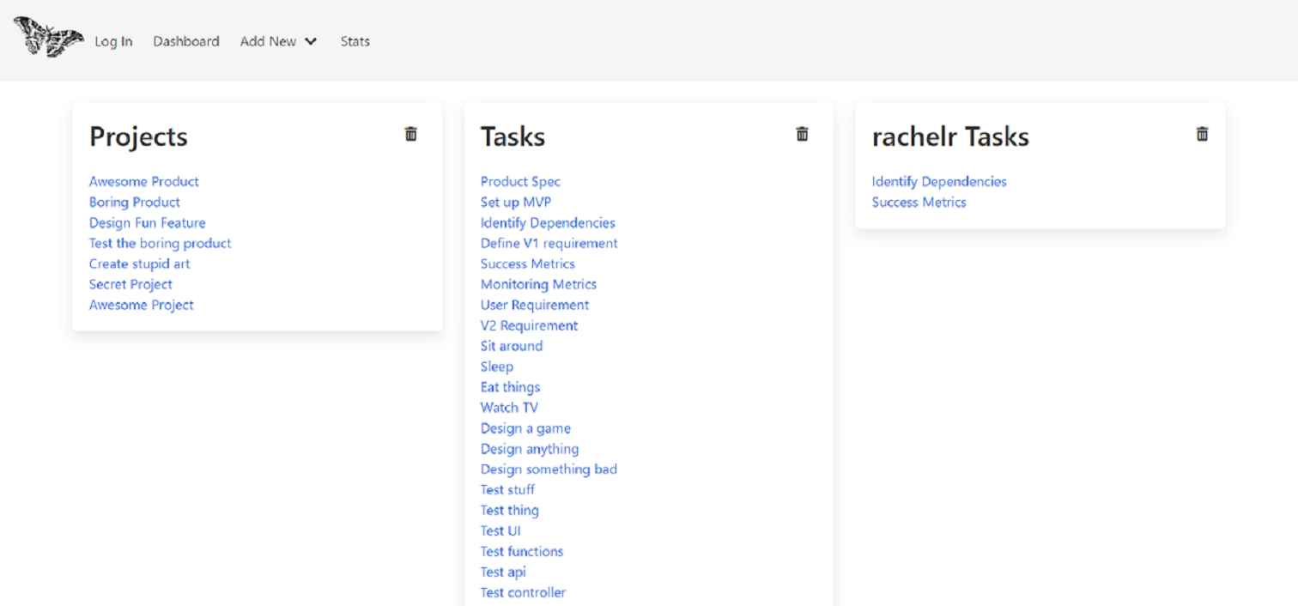Open the Awesome Product project
This screenshot has height=606, width=1298.
pyautogui.click(x=143, y=181)
